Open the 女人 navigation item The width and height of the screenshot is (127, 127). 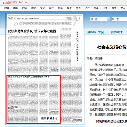tap(123, 8)
